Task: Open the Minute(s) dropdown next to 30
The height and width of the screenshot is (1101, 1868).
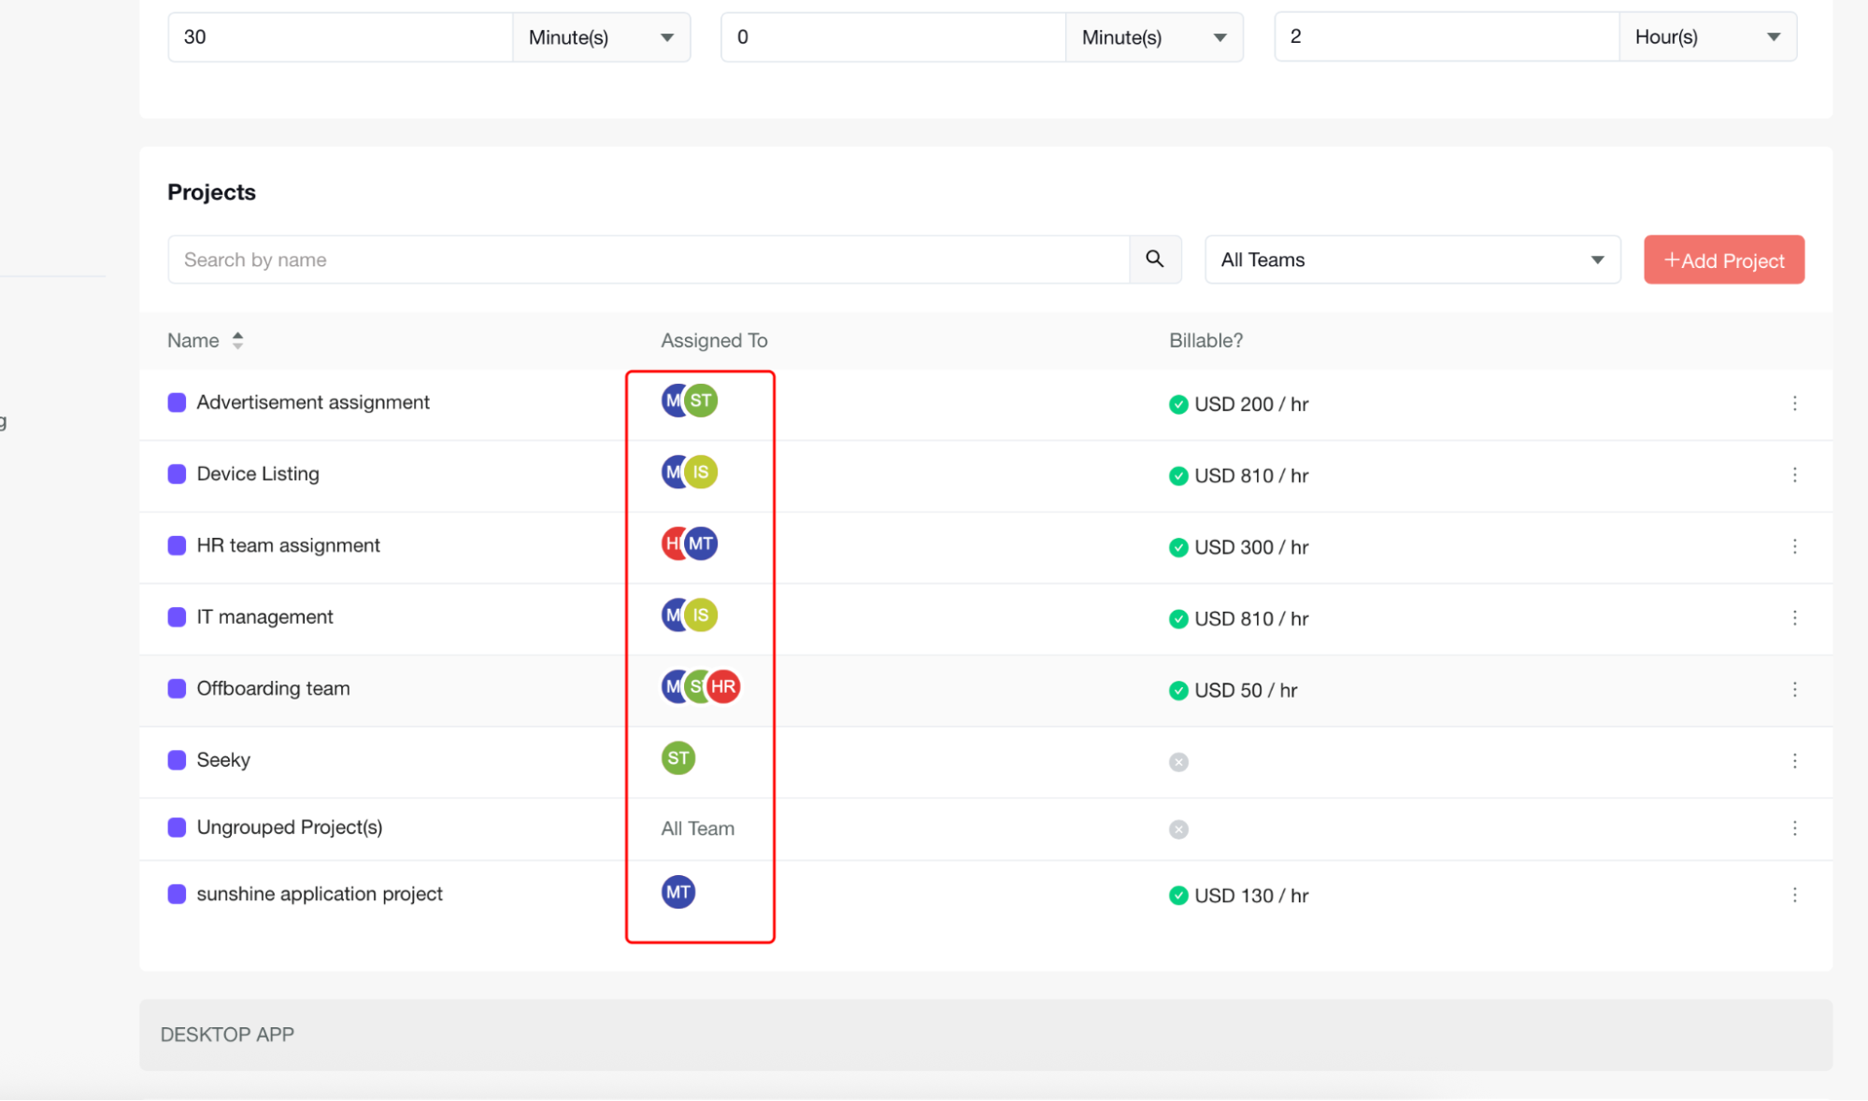Action: [x=601, y=37]
